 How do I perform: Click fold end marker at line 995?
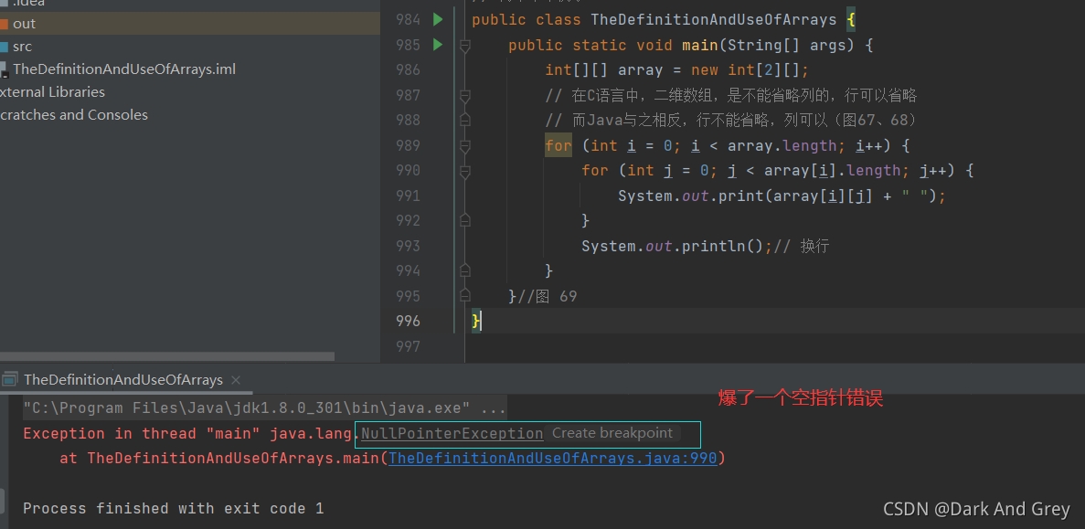[x=465, y=296]
